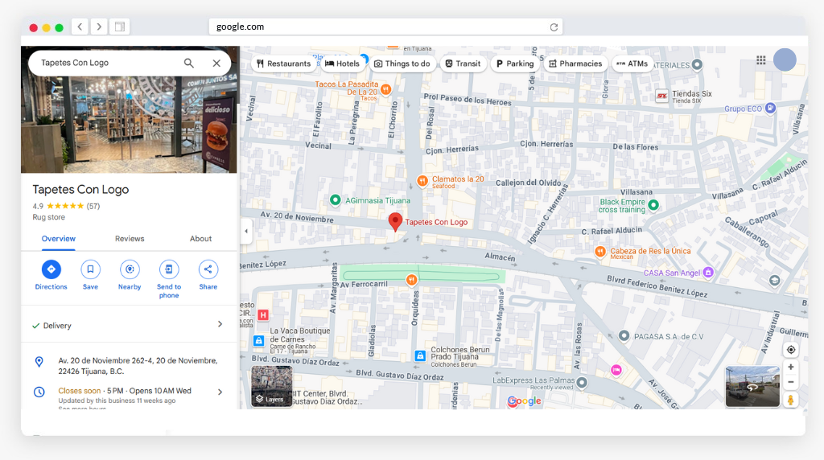Image resolution: width=824 pixels, height=460 pixels.
Task: Click the Clamatos la 20 marker
Action: 422,181
